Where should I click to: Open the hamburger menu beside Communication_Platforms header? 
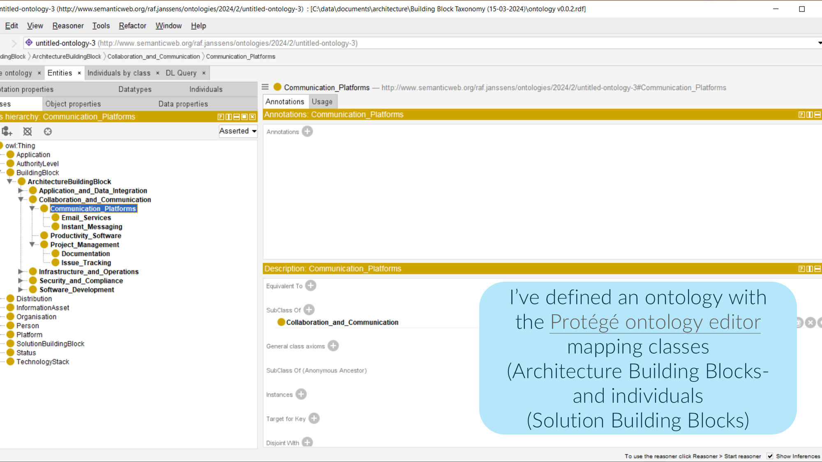265,87
